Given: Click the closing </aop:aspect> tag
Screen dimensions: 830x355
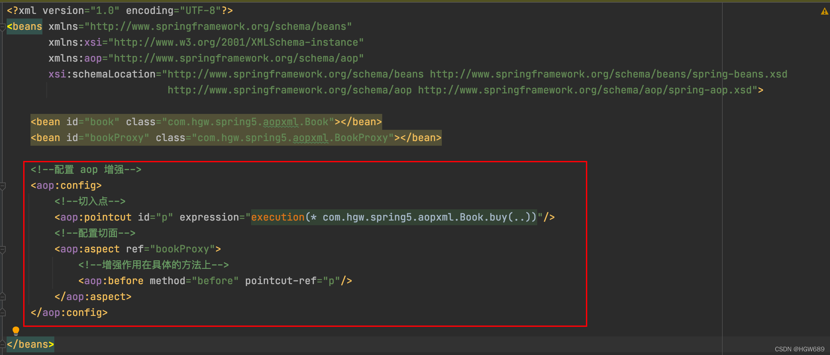Looking at the screenshot, I should click(93, 297).
